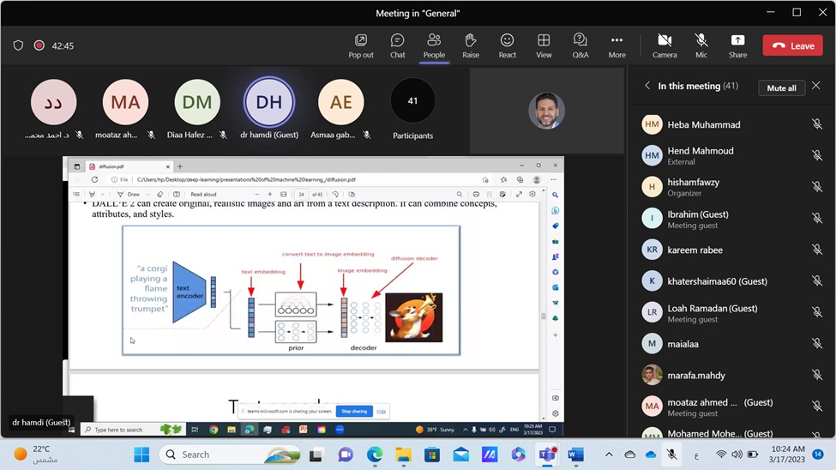The height and width of the screenshot is (470, 836).
Task: Leave the meeting
Action: pyautogui.click(x=791, y=45)
